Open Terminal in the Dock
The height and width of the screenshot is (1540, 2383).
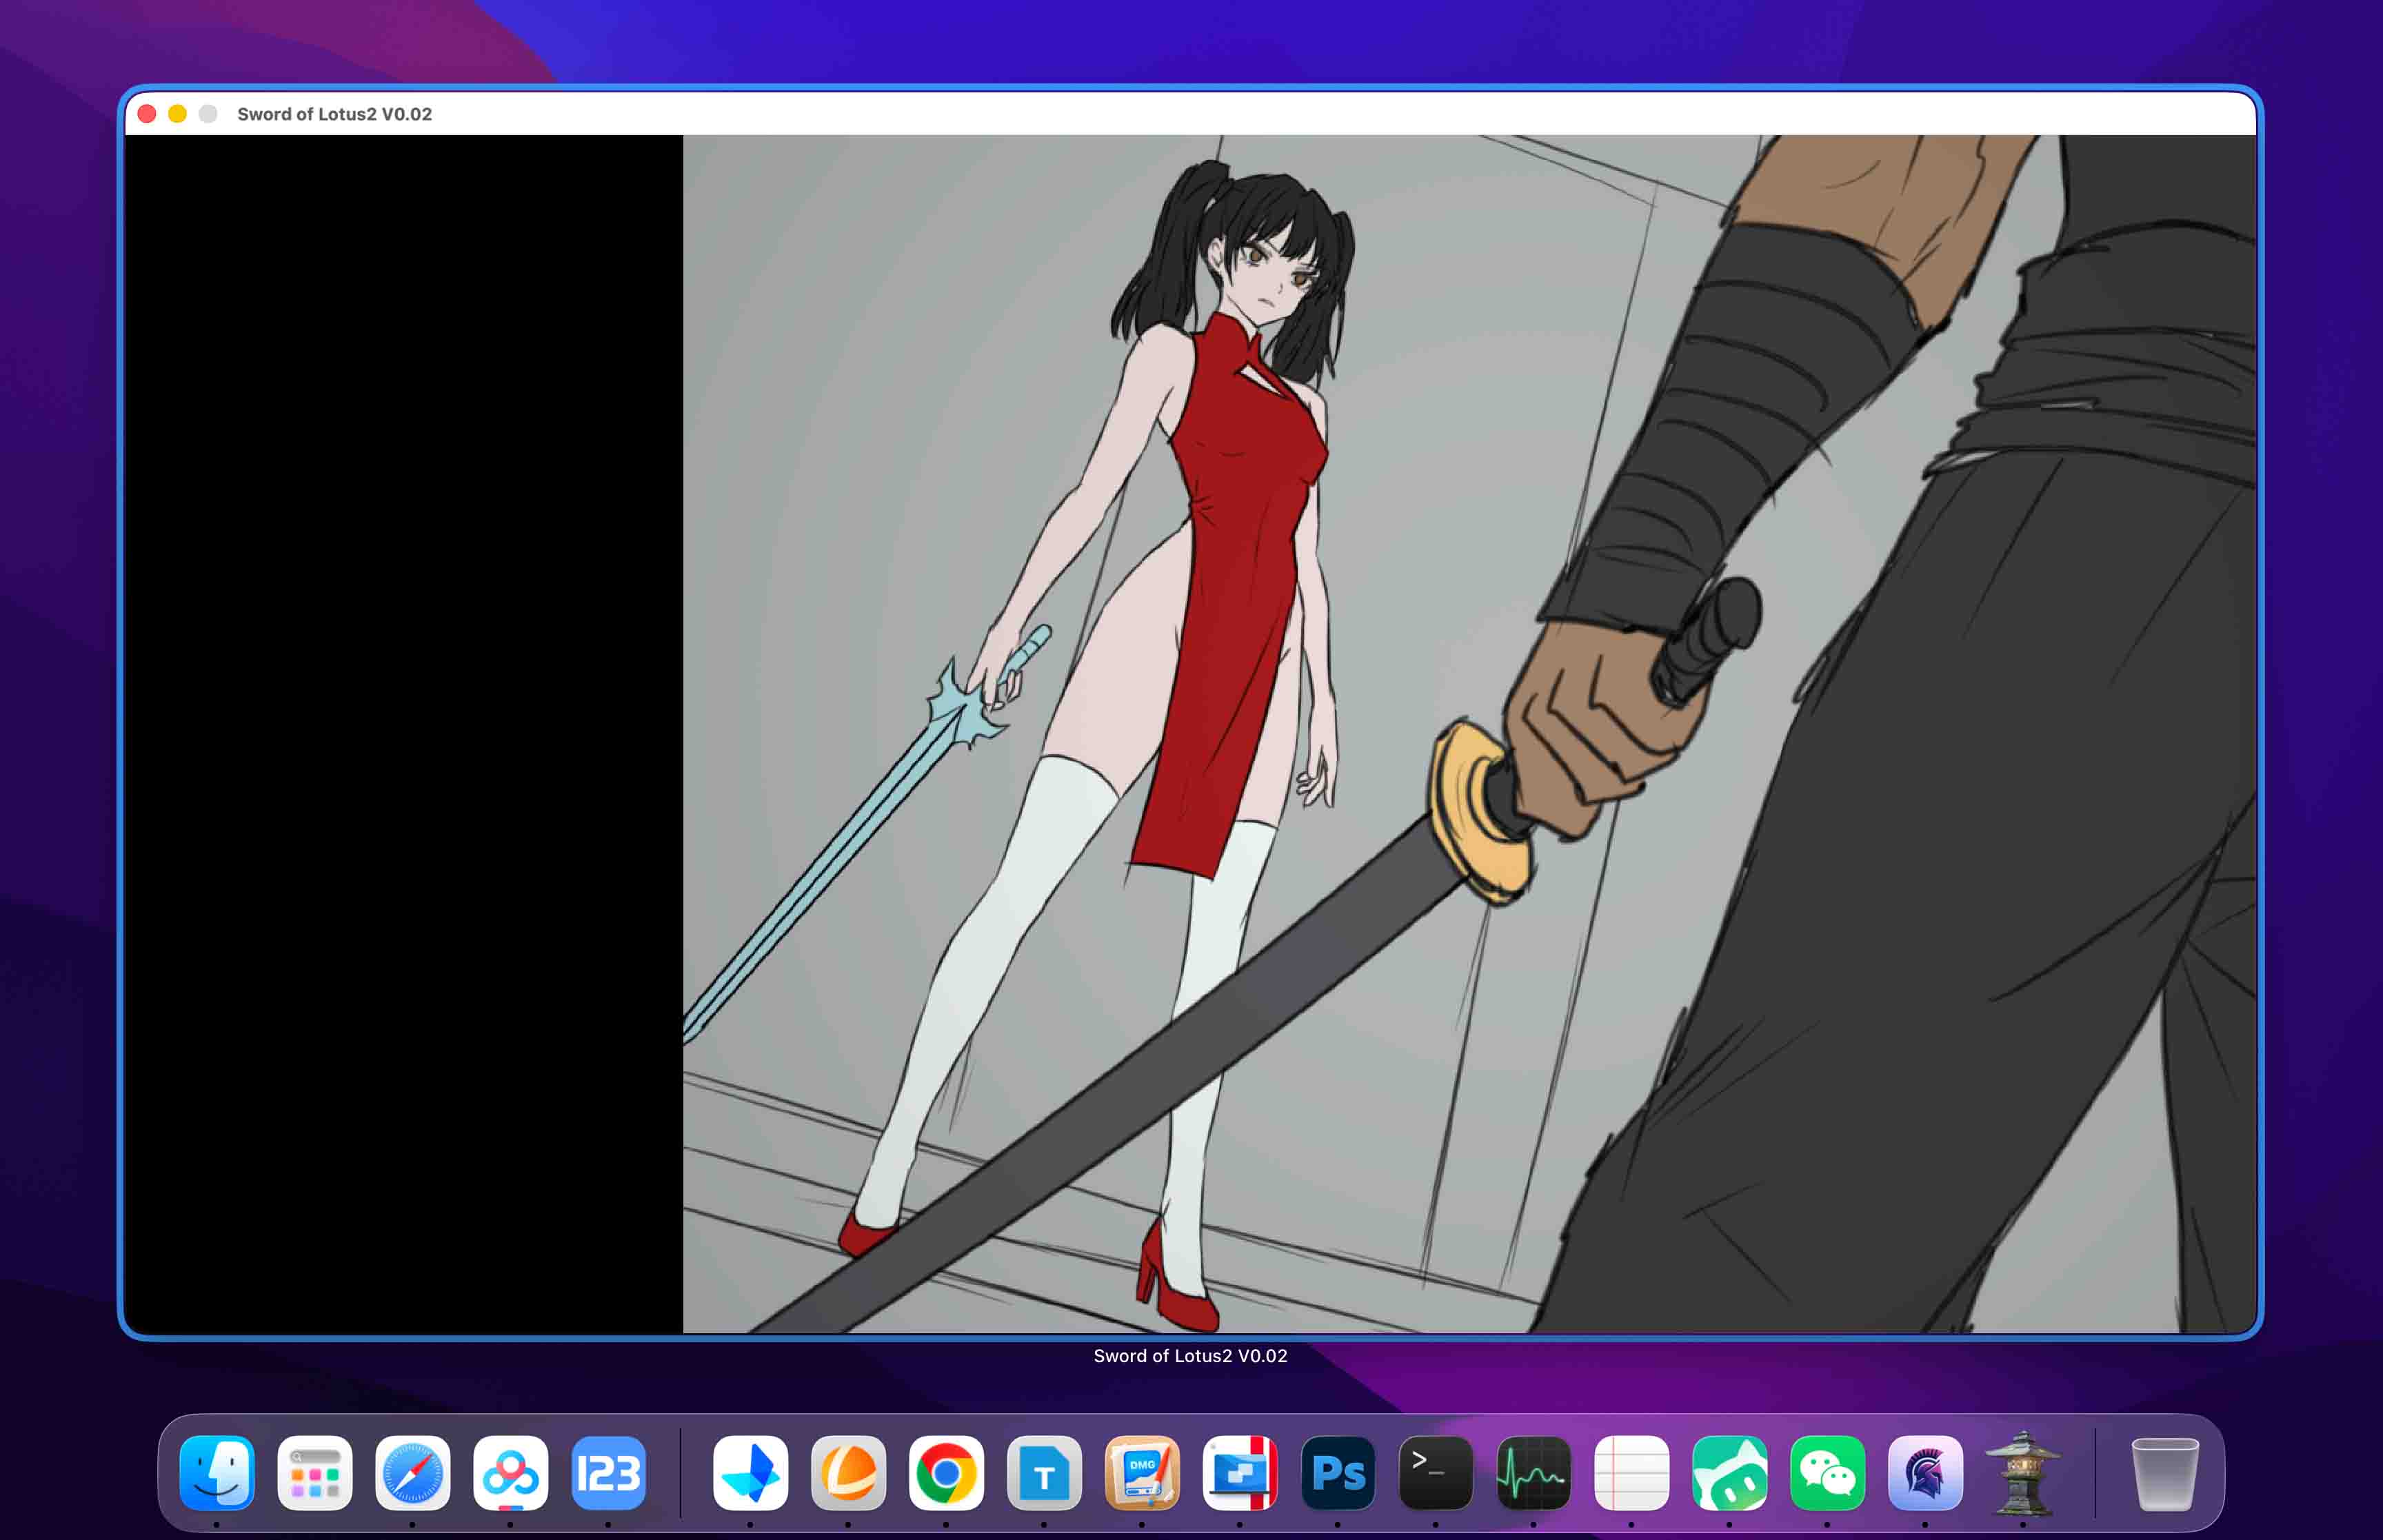click(x=1436, y=1472)
